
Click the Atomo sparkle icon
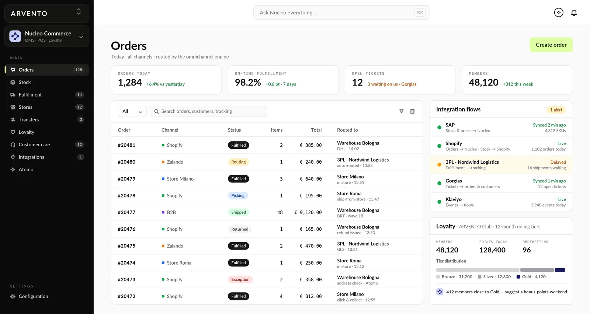point(13,170)
